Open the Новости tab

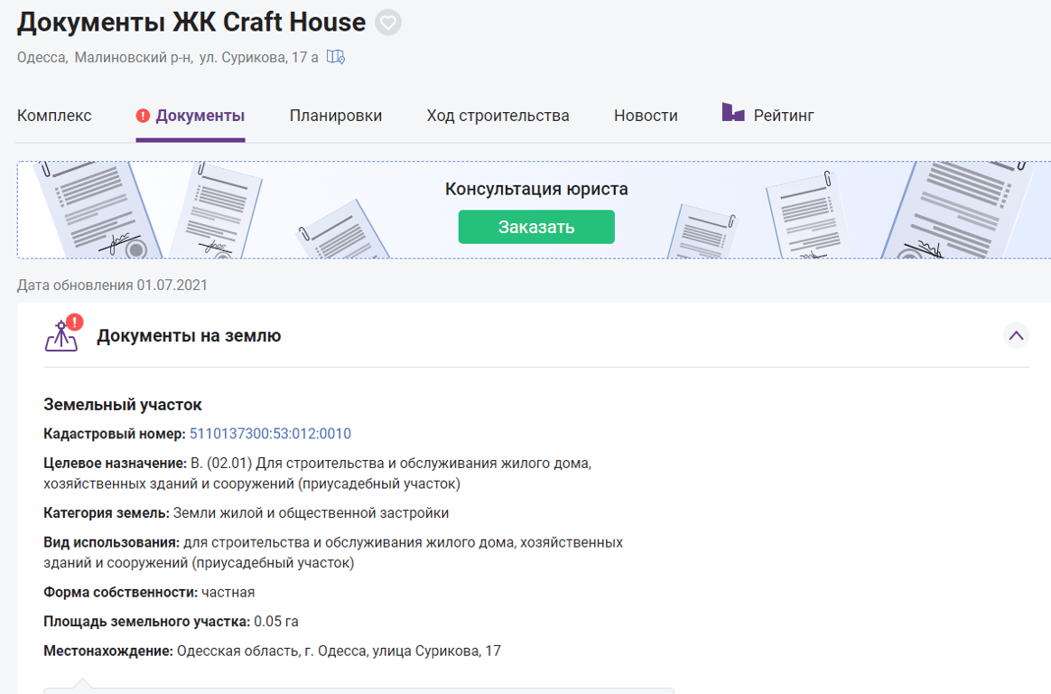click(646, 116)
